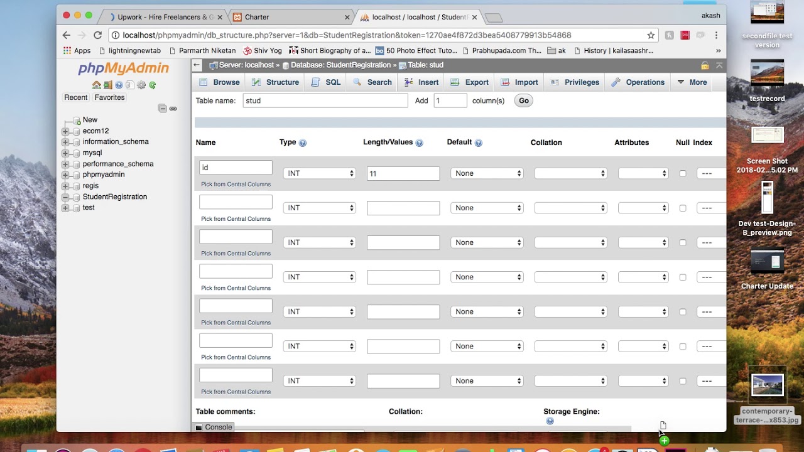Click the Add columns number field
804x452 pixels.
coord(450,100)
